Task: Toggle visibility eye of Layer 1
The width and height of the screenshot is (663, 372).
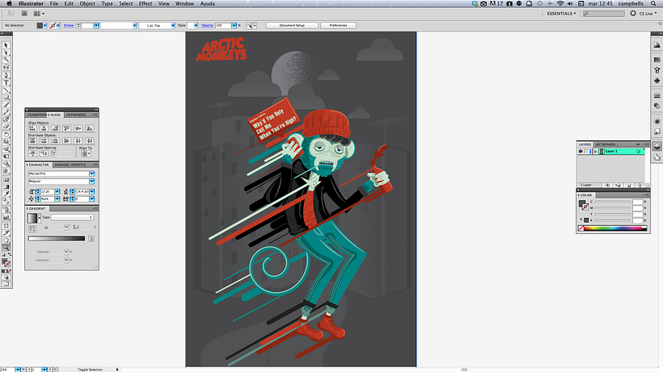Action: tap(581, 151)
